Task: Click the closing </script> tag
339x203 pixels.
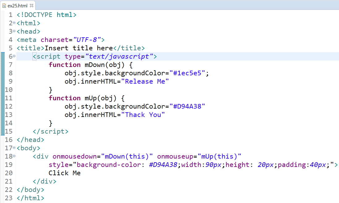Action: 51,132
